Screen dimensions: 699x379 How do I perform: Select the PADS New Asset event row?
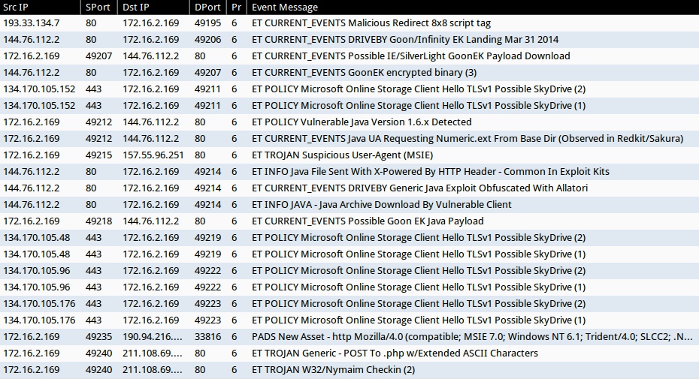click(472, 337)
